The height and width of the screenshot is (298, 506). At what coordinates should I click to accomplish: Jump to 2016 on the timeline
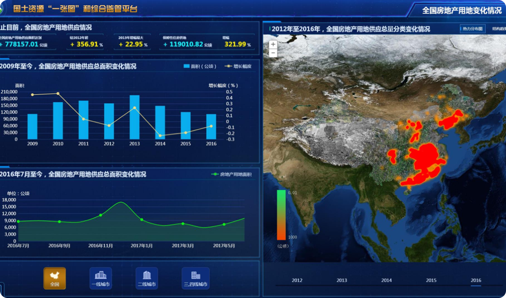(476, 281)
